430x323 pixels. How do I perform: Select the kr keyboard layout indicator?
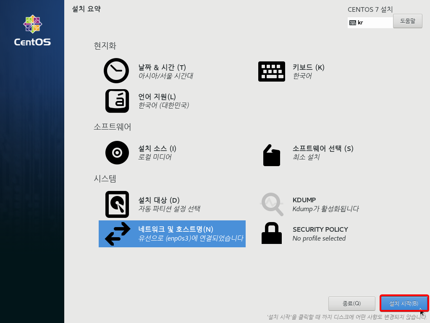[x=370, y=23]
